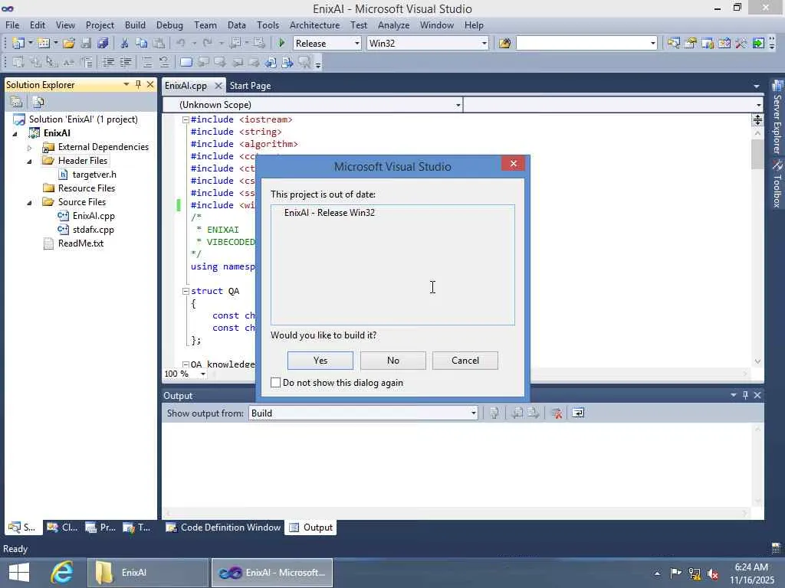Open the Properties Window toolbar icon

point(691,44)
